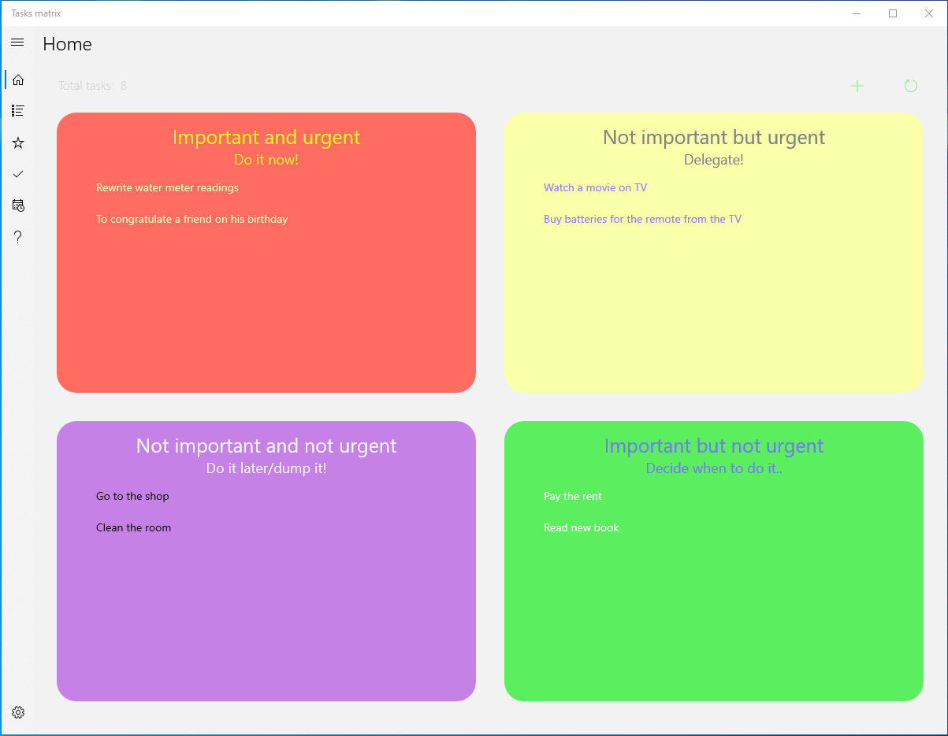Click the 'Not important but urgent' heading
This screenshot has width=948, height=736.
714,137
